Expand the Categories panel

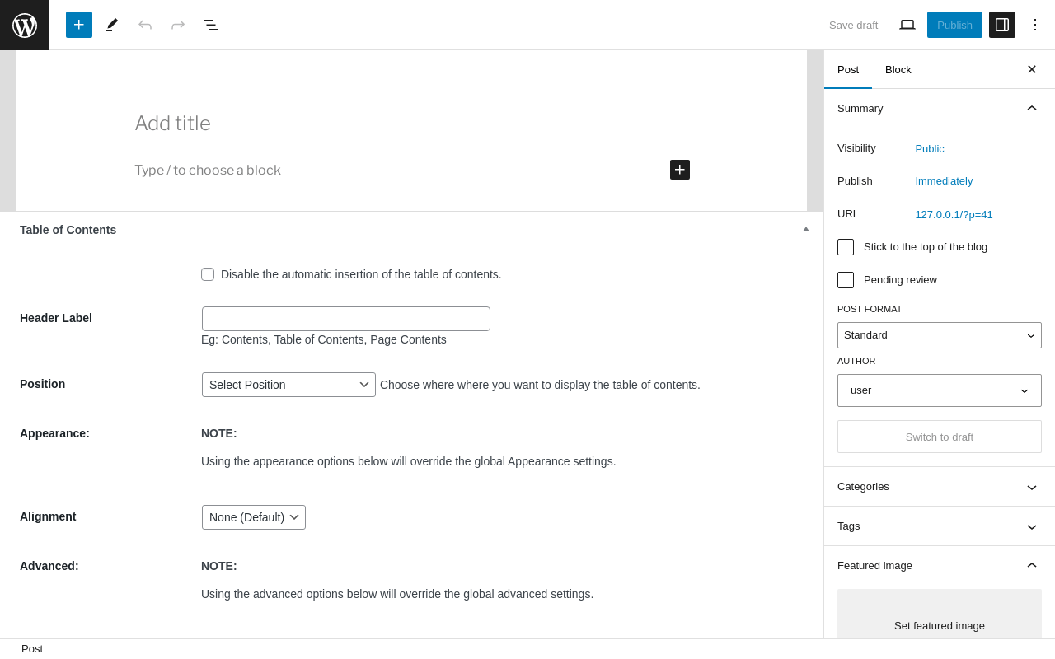[x=939, y=487]
